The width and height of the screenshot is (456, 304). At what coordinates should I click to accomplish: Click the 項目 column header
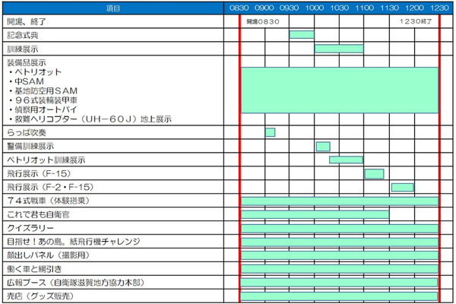click(x=112, y=8)
